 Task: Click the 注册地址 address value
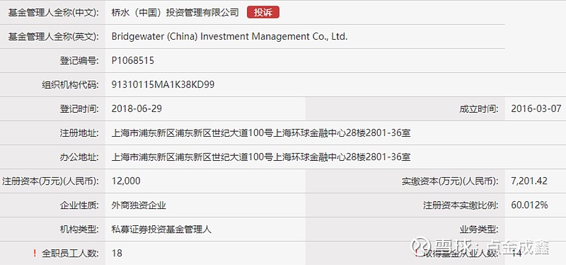(261, 133)
